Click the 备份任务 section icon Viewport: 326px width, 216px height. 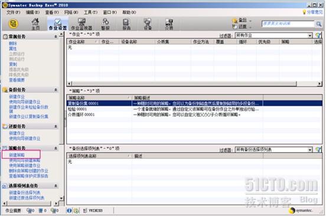point(5,90)
